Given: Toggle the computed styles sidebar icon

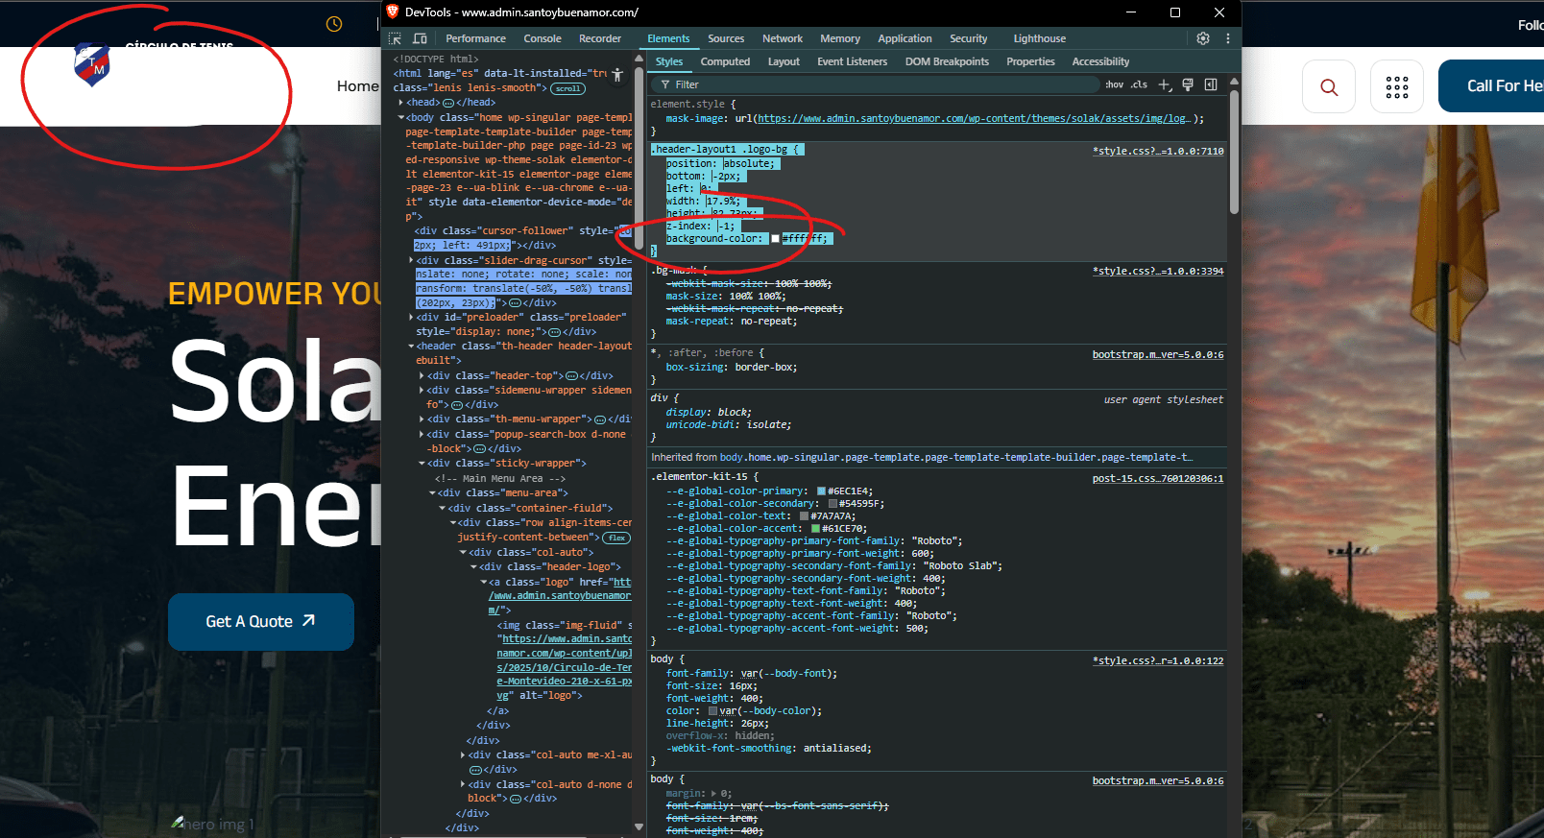Looking at the screenshot, I should [1211, 84].
